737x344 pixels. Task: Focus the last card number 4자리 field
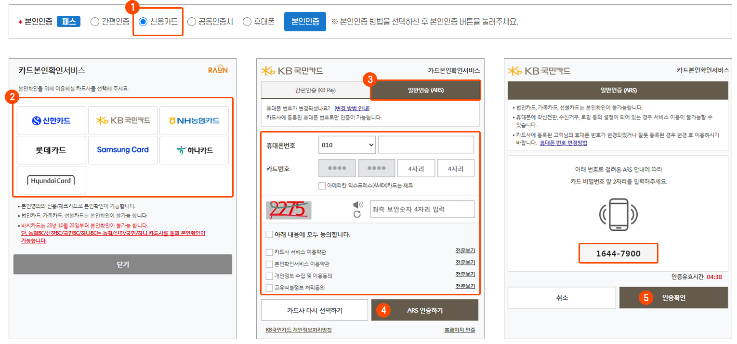tap(456, 169)
